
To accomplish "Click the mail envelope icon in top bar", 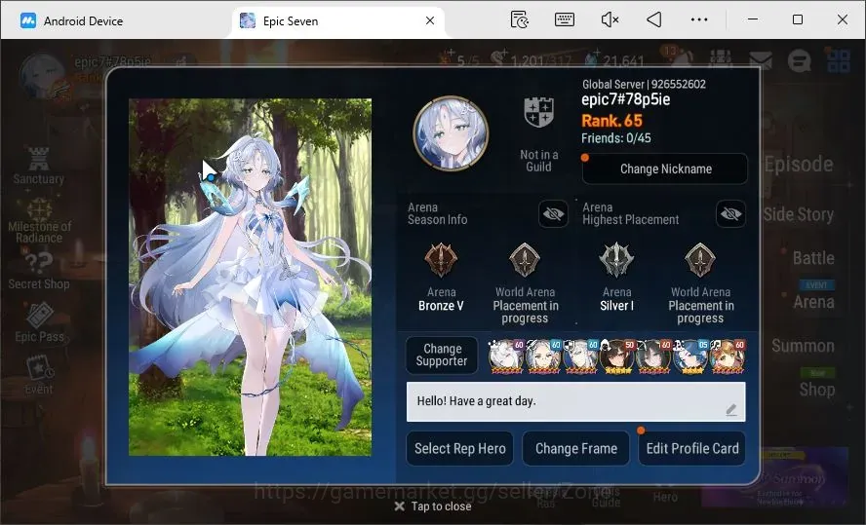I will pyautogui.click(x=761, y=59).
